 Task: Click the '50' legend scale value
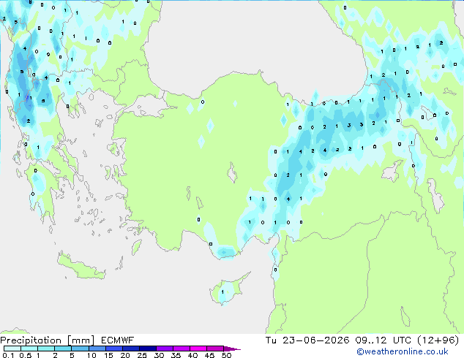(226, 355)
